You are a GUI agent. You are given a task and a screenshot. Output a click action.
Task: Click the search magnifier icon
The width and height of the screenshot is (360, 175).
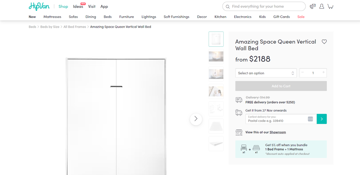(x=228, y=6)
